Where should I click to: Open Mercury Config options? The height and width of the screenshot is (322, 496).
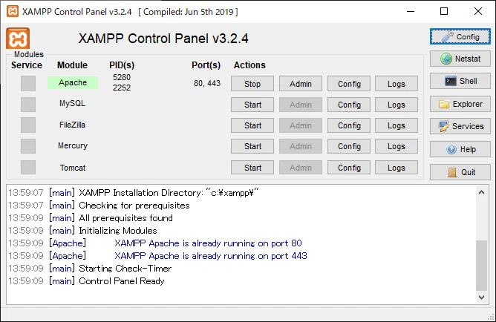click(349, 146)
